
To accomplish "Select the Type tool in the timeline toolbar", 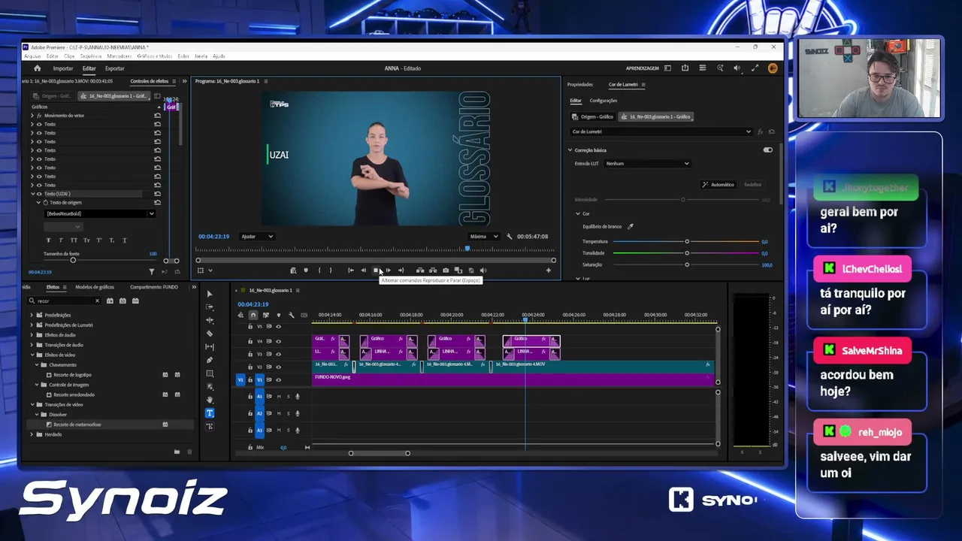I will (210, 413).
